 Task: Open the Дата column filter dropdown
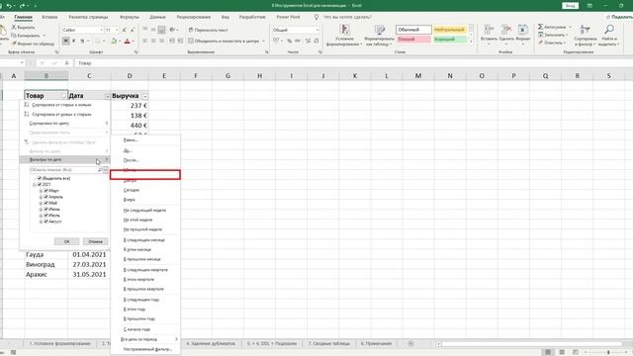108,96
